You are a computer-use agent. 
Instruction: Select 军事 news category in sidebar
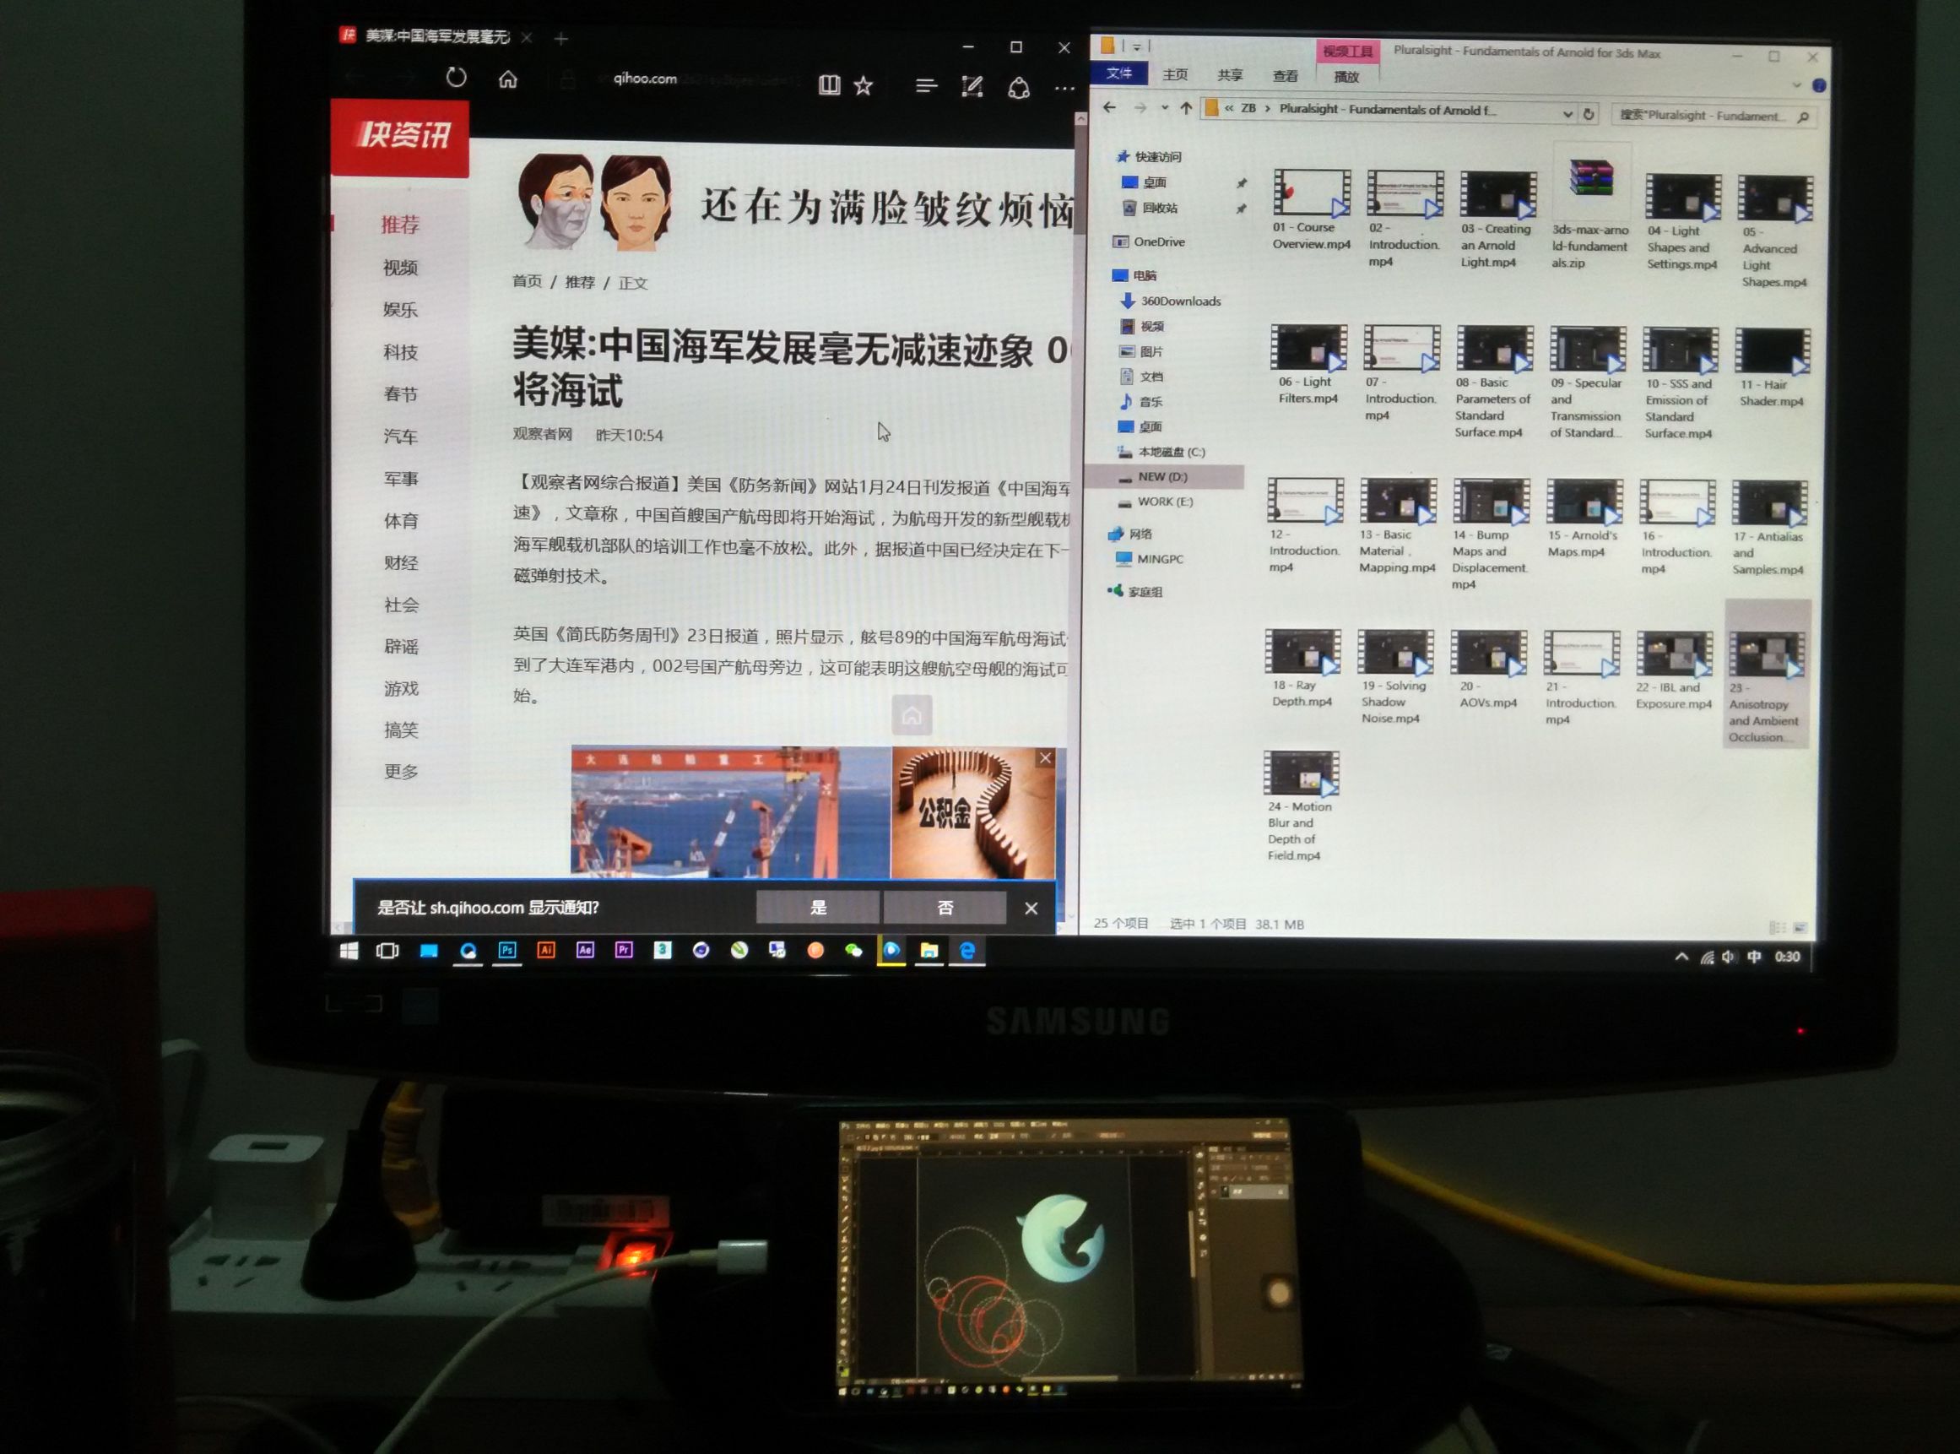coord(401,479)
